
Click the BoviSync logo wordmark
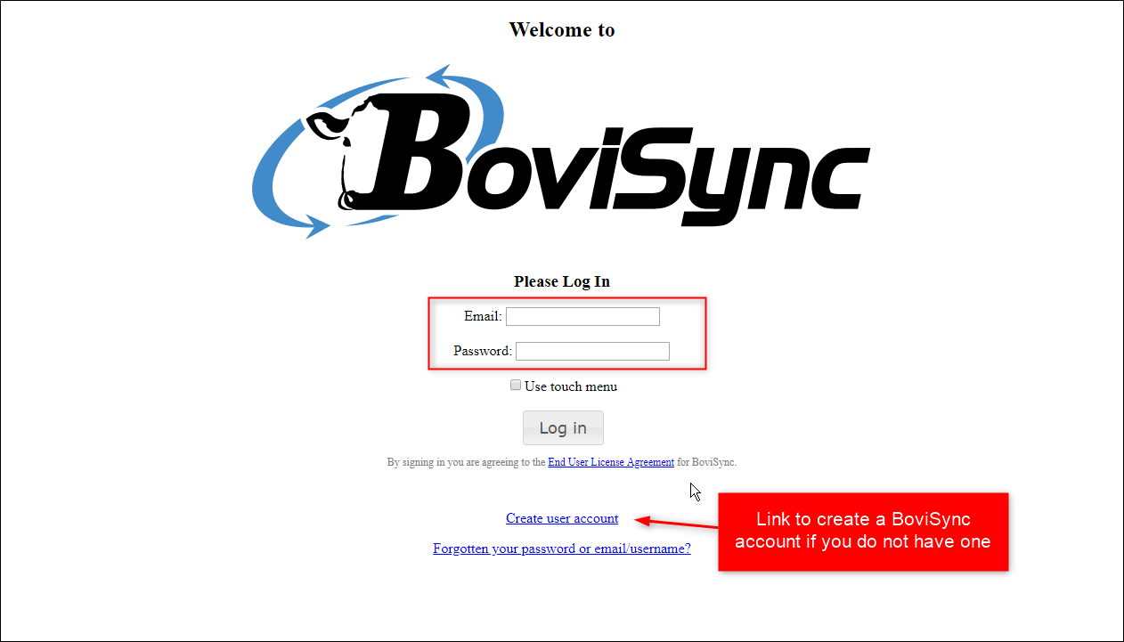point(619,158)
